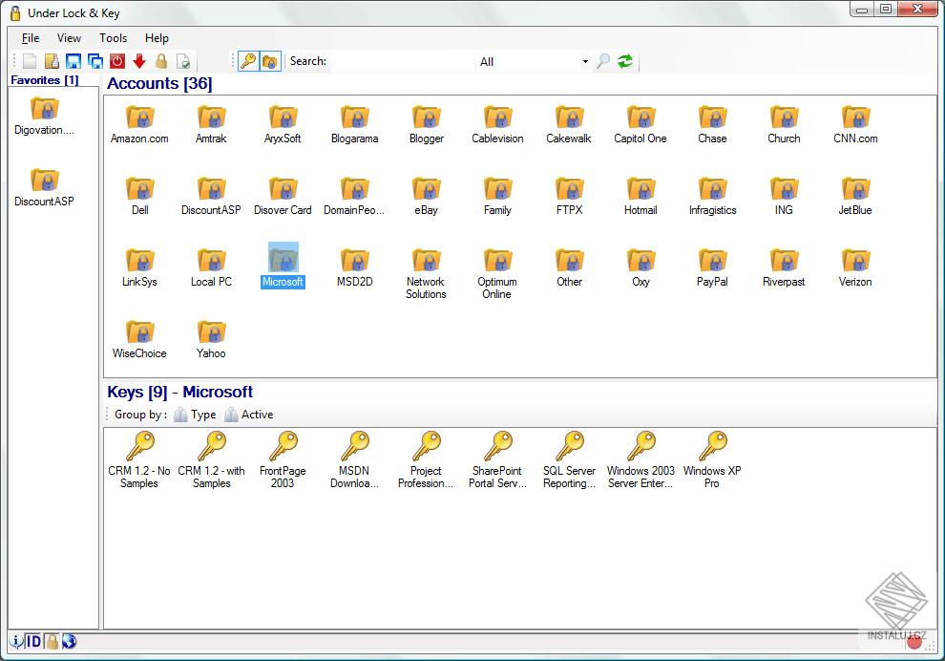Select DiscountASP in the Favorites panel
Viewport: 945px width, 661px height.
pyautogui.click(x=44, y=188)
